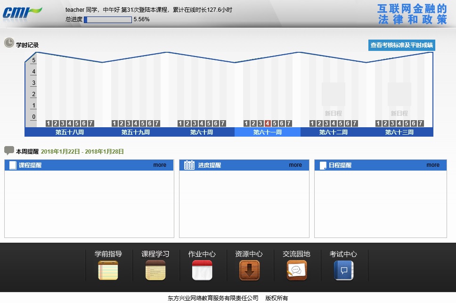Switch to the 第六十周 week tab

click(x=201, y=132)
